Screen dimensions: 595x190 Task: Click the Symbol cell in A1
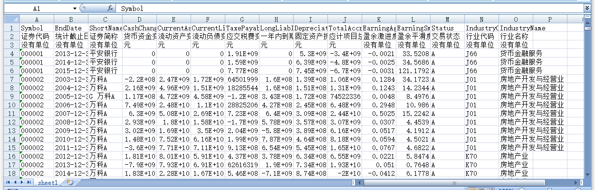(x=37, y=28)
